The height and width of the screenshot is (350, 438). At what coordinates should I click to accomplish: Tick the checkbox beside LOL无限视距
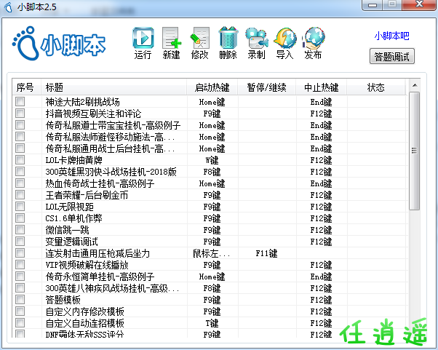[20, 207]
